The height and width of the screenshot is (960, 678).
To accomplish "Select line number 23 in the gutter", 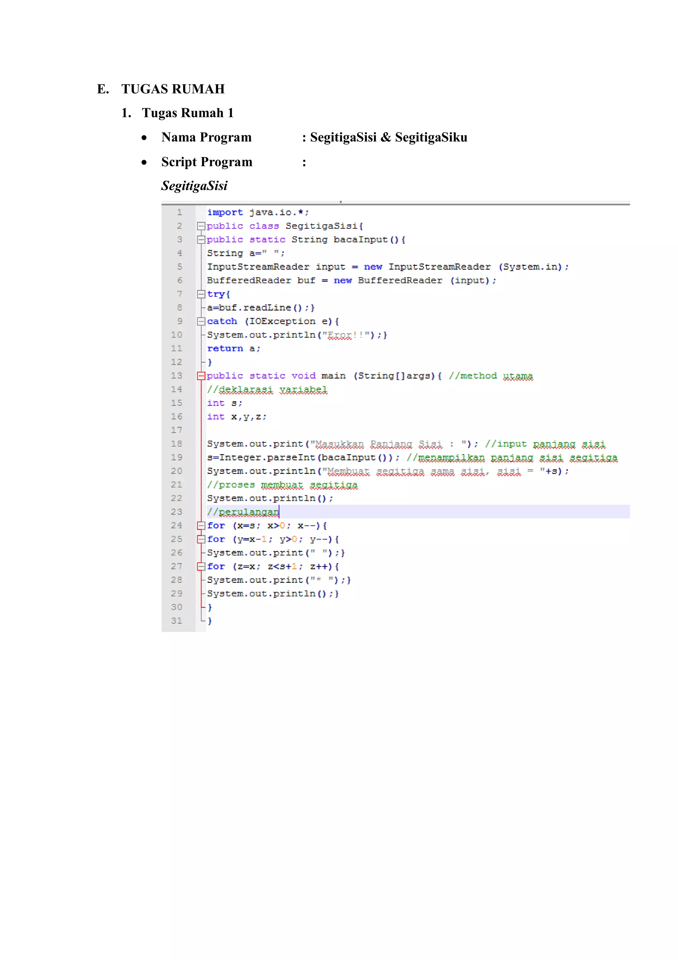I will point(176,512).
